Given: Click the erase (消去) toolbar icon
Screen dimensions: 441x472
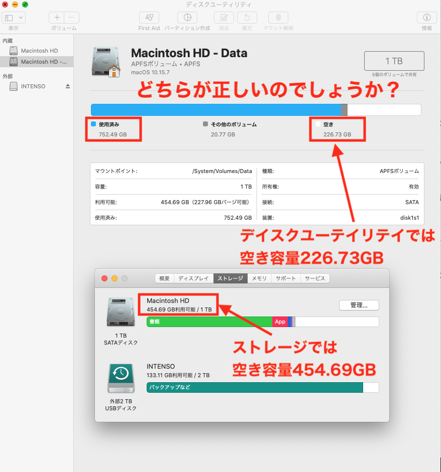Looking at the screenshot, I should pyautogui.click(x=224, y=18).
